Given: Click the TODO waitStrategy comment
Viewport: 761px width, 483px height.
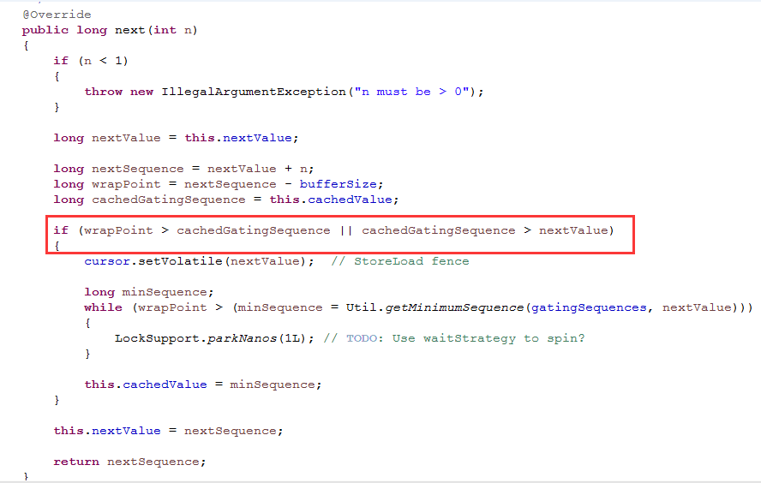Looking at the screenshot, I should point(454,338).
